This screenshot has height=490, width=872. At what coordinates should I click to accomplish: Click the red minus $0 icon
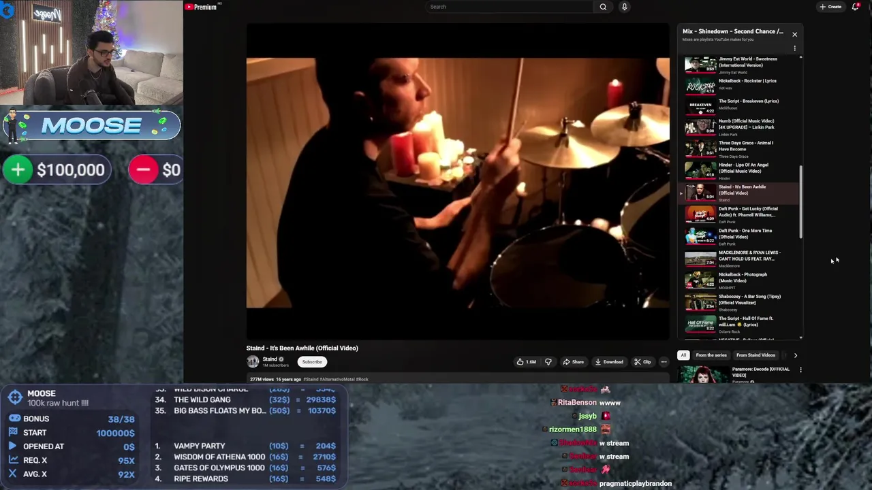coord(143,170)
